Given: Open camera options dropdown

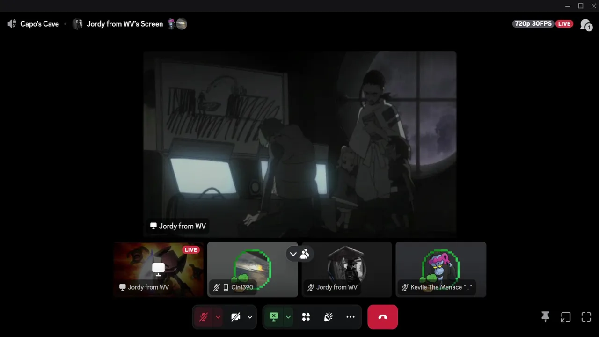Looking at the screenshot, I should (x=250, y=317).
